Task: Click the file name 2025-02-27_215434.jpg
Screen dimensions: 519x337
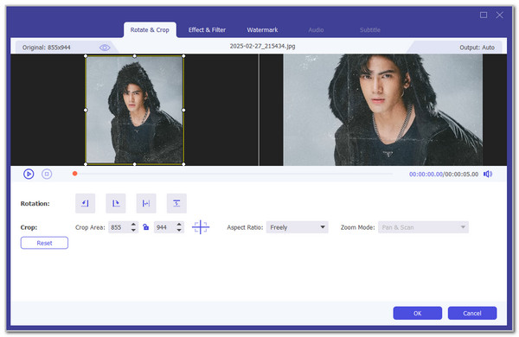Action: 262,47
